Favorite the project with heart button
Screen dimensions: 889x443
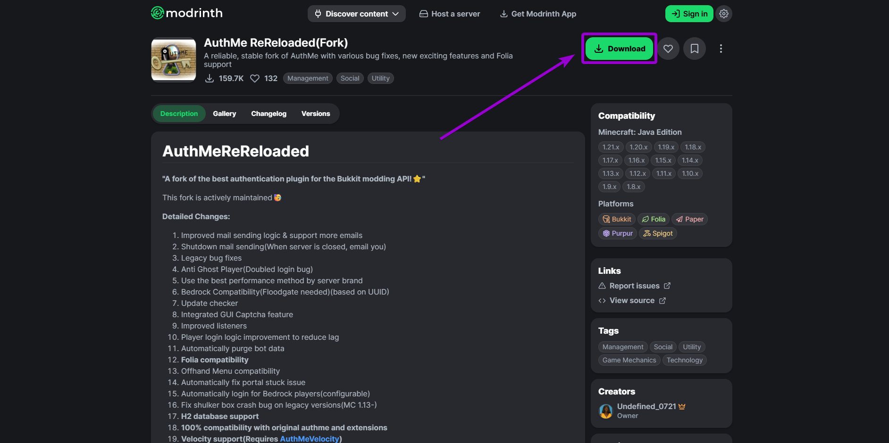coord(668,49)
